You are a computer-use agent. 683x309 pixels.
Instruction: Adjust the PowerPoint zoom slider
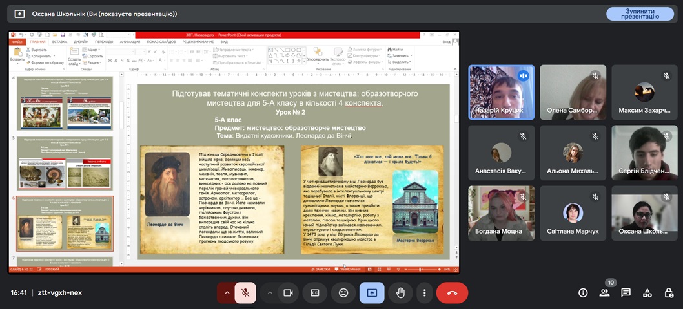pos(420,270)
